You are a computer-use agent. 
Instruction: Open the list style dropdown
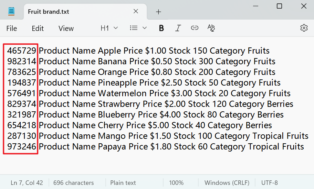click(x=138, y=28)
